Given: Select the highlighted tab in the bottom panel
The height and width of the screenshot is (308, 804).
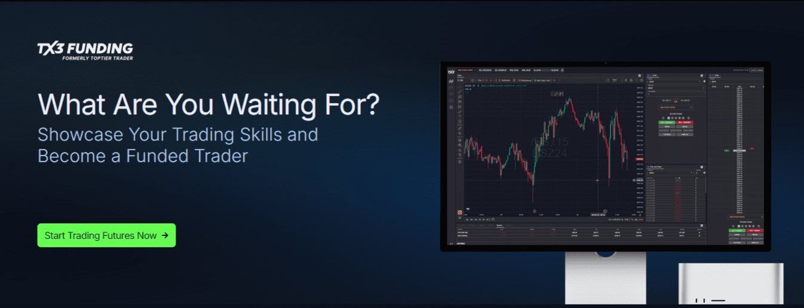Looking at the screenshot, I should (499, 225).
